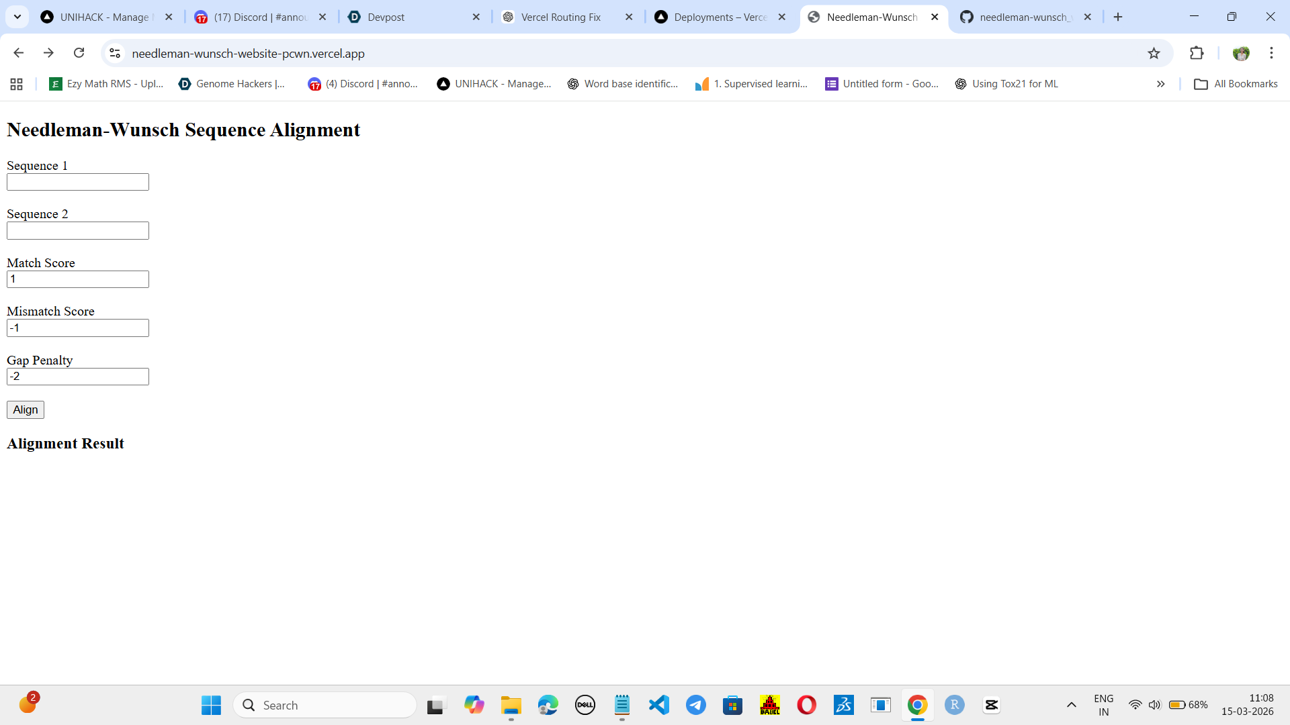
Task: Switch to the Devpost tab
Action: pos(386,17)
